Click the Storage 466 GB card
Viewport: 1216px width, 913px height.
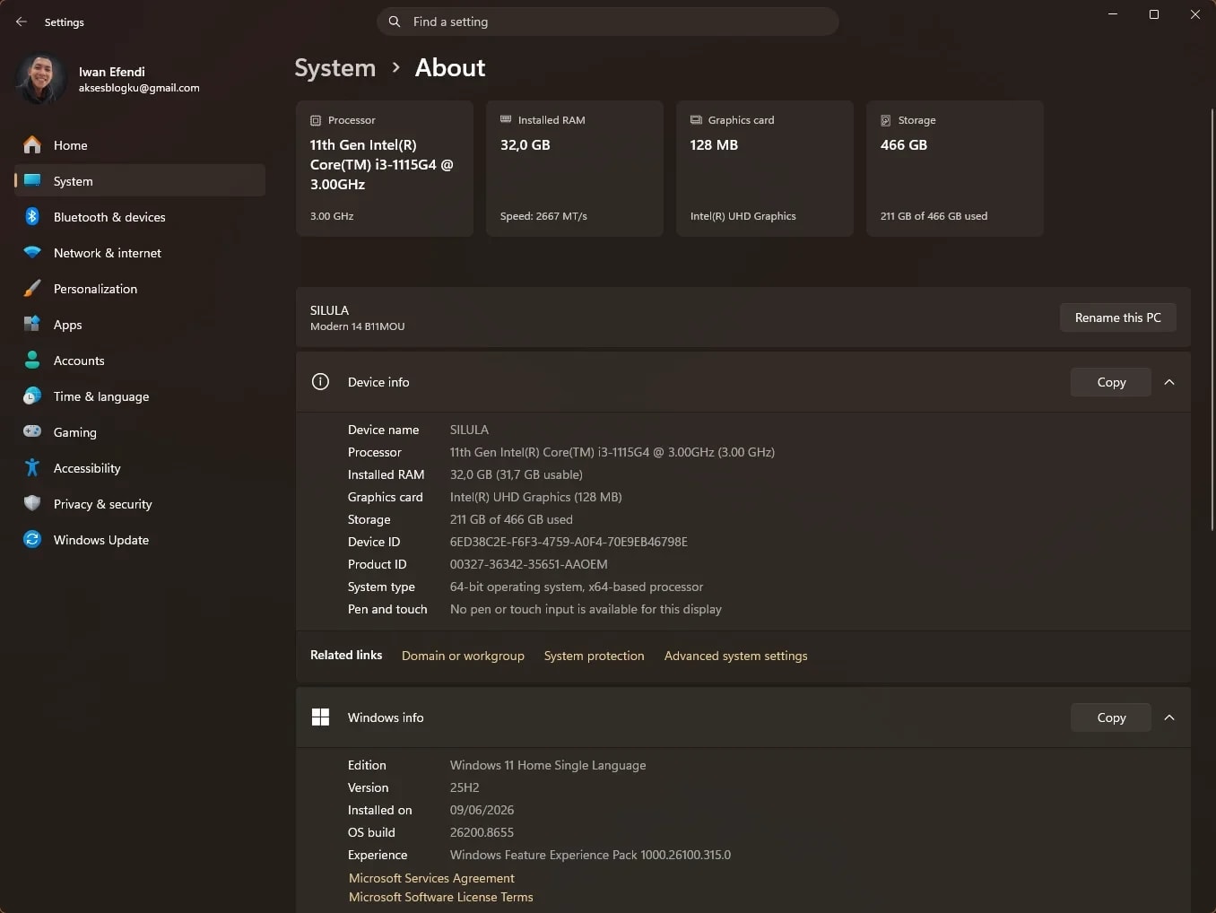[x=955, y=169]
